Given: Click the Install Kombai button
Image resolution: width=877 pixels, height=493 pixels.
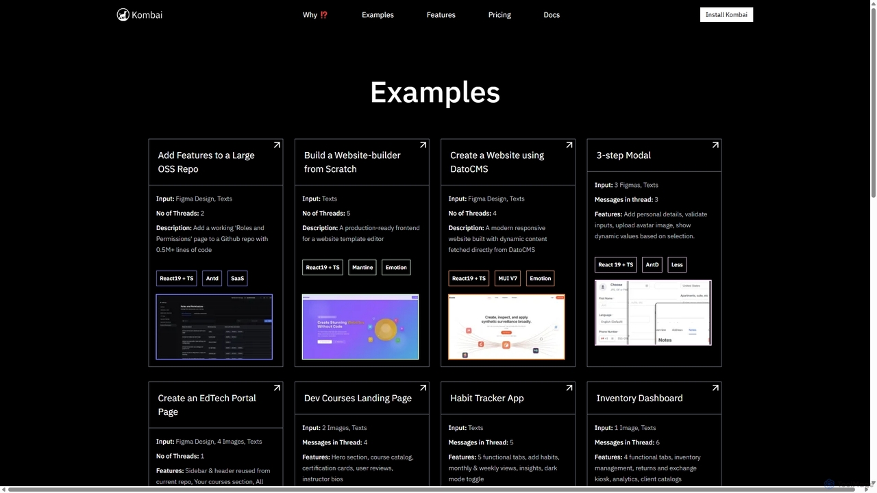Looking at the screenshot, I should pyautogui.click(x=726, y=15).
